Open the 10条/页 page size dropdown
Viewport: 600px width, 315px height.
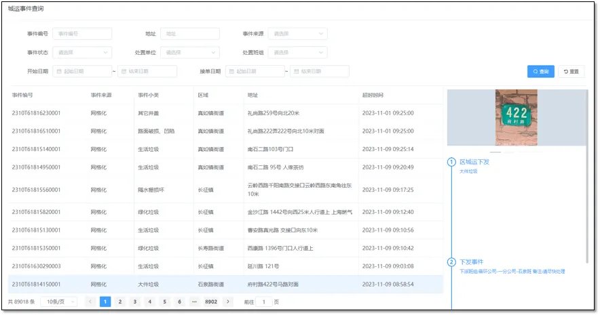point(59,301)
